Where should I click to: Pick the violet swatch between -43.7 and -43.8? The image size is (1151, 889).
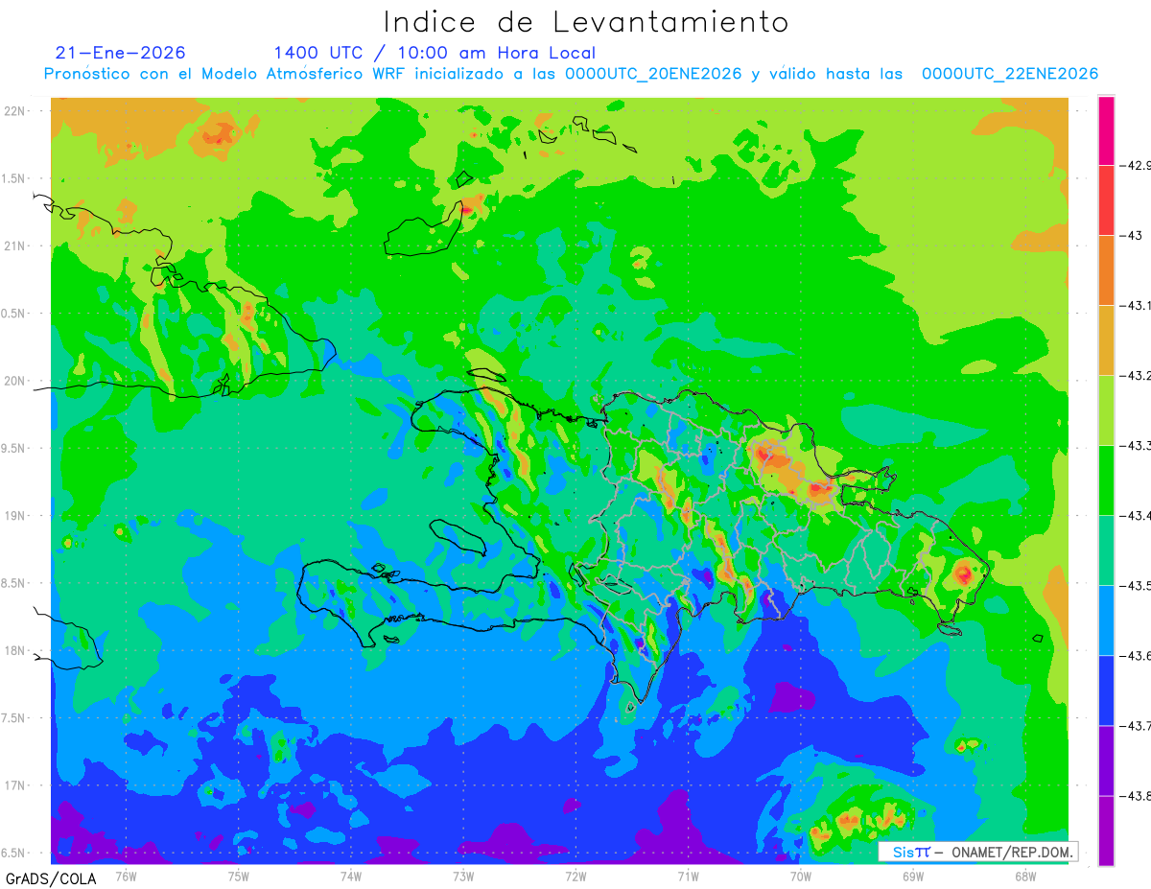(1106, 760)
